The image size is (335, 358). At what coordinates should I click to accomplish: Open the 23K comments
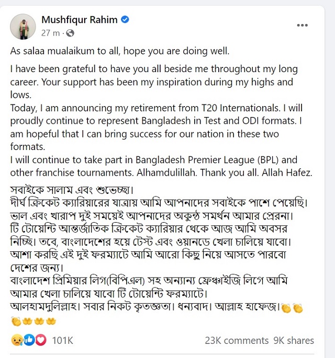(237, 340)
